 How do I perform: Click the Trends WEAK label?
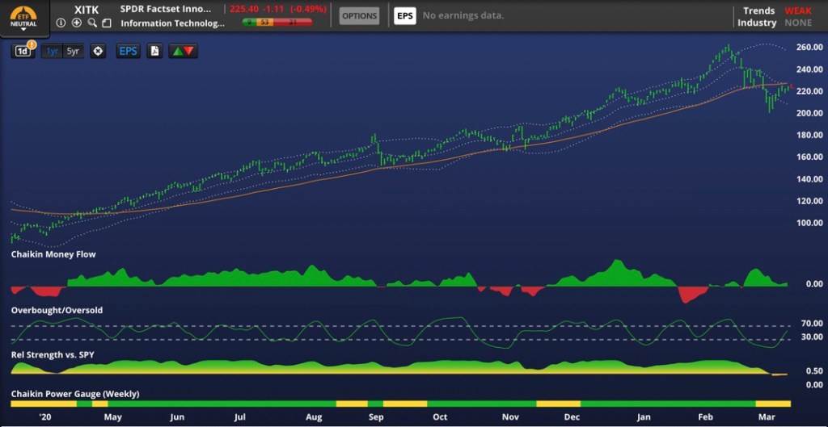click(798, 10)
